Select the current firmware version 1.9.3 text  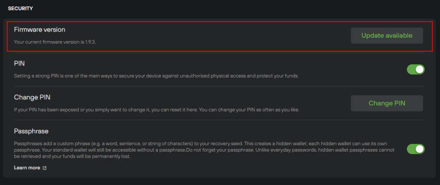point(55,42)
